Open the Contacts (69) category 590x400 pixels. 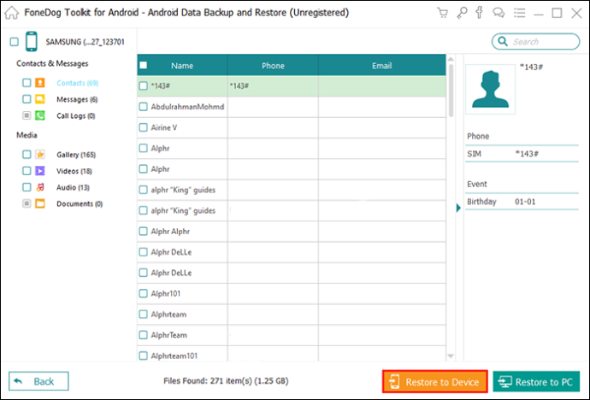pyautogui.click(x=78, y=83)
